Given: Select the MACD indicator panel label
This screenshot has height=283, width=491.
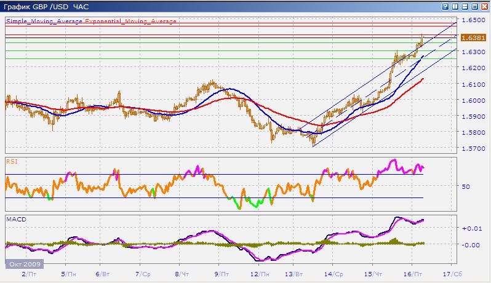Looking at the screenshot, I should coord(15,218).
